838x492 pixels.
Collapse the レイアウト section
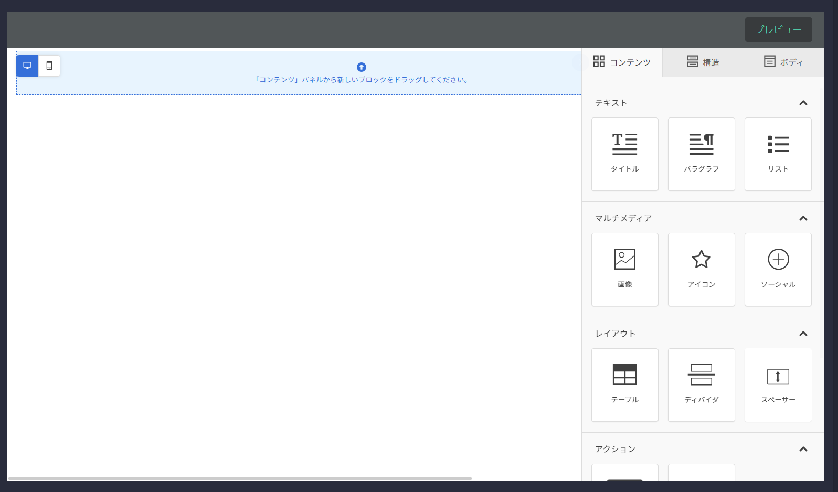click(803, 334)
